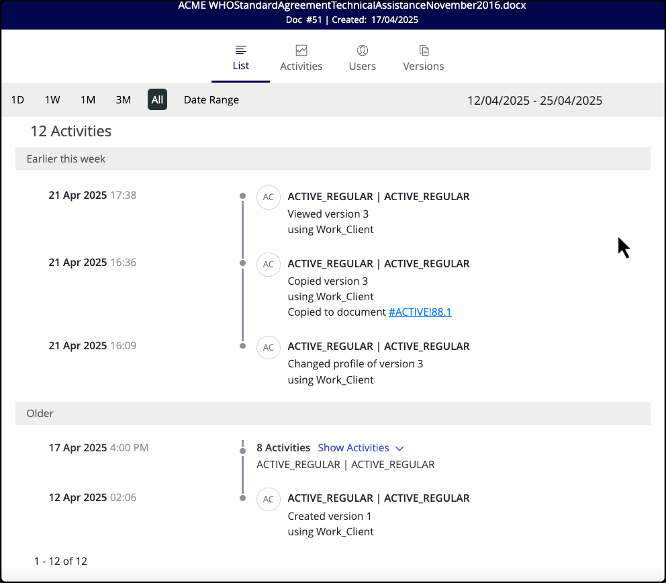Select the All filter button

157,99
